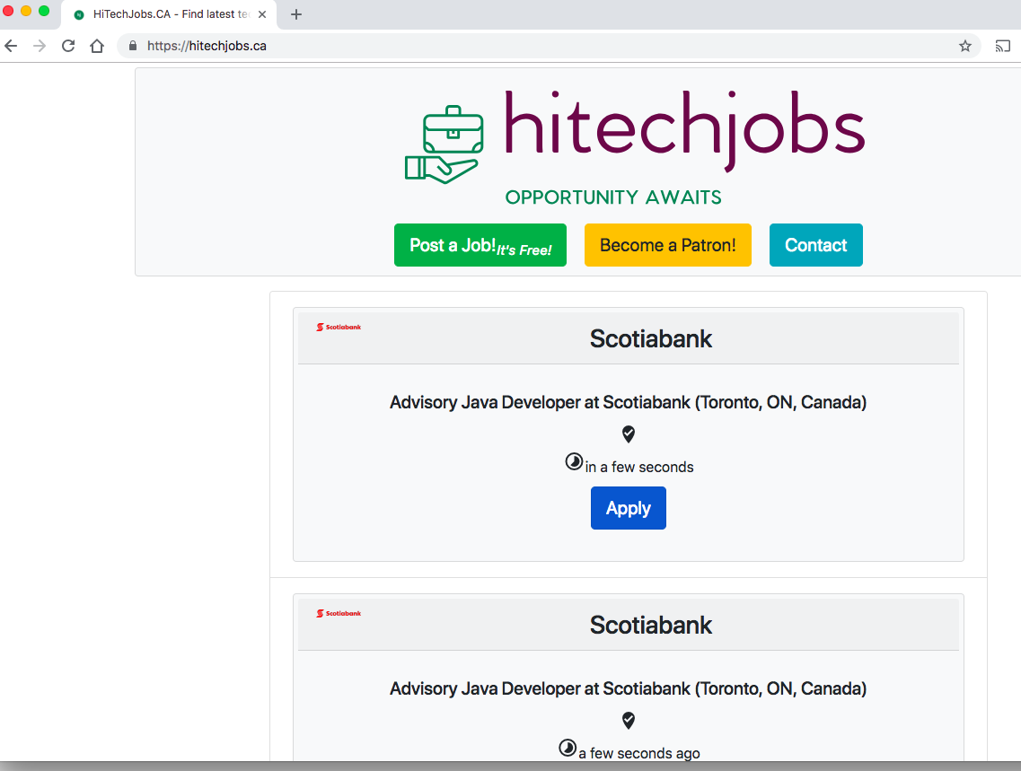Click the 'Post a Job! It's Free!' button
1021x771 pixels.
480,244
